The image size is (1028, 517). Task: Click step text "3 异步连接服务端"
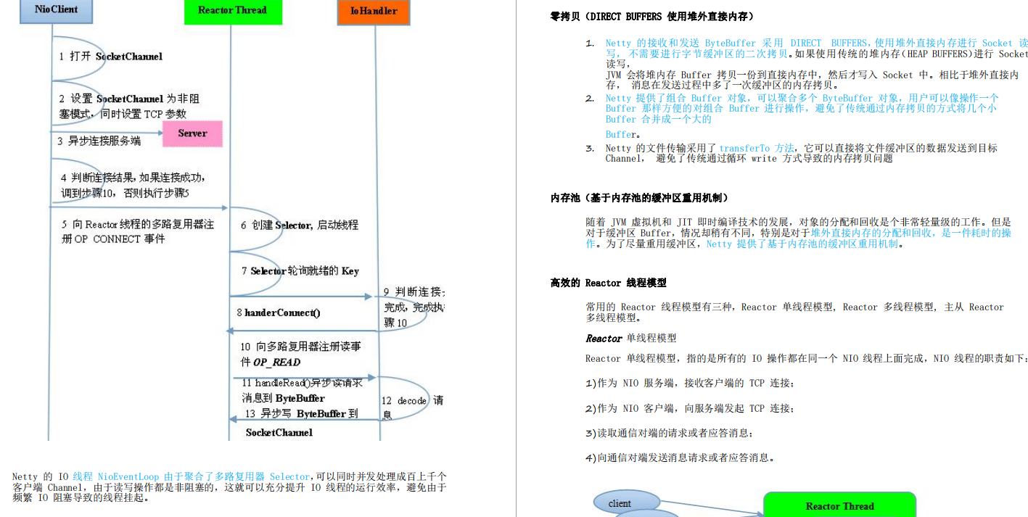pos(99,141)
